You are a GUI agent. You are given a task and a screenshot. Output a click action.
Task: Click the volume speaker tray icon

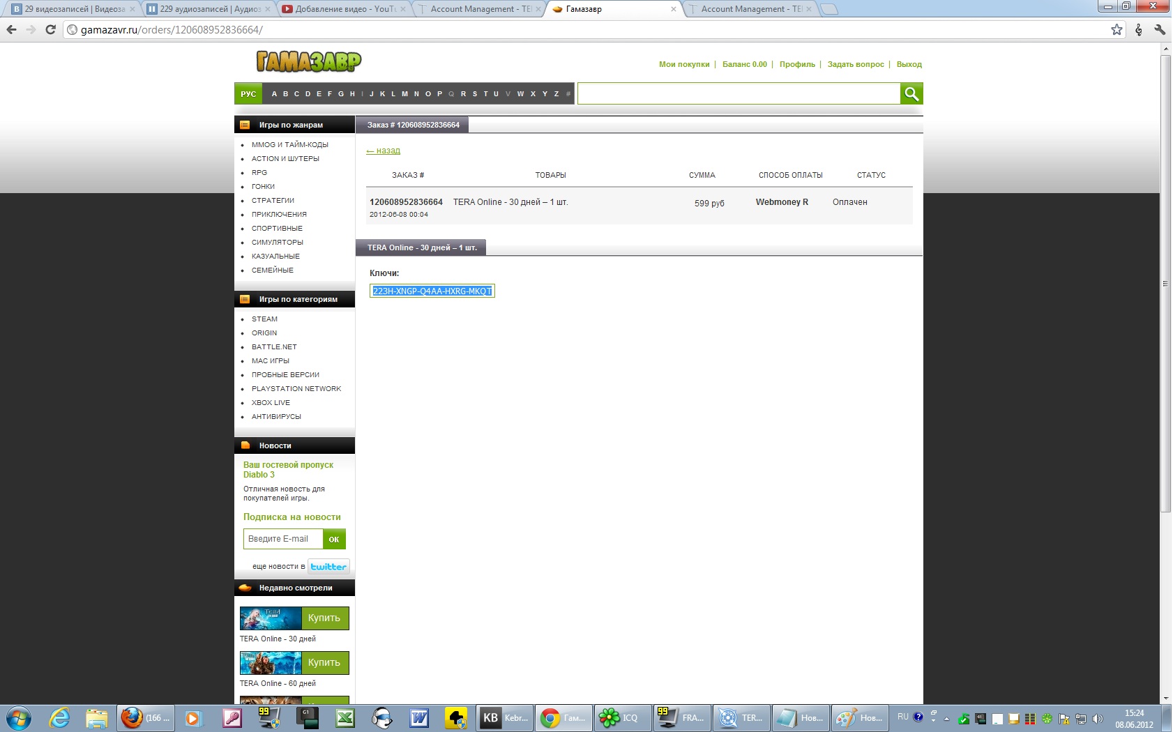[1097, 719]
